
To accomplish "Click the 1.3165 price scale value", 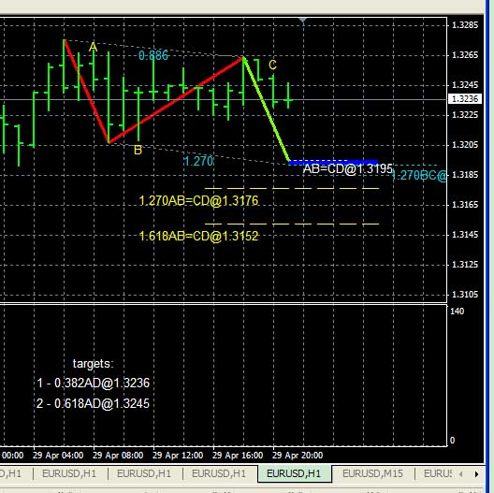I will 465,205.
